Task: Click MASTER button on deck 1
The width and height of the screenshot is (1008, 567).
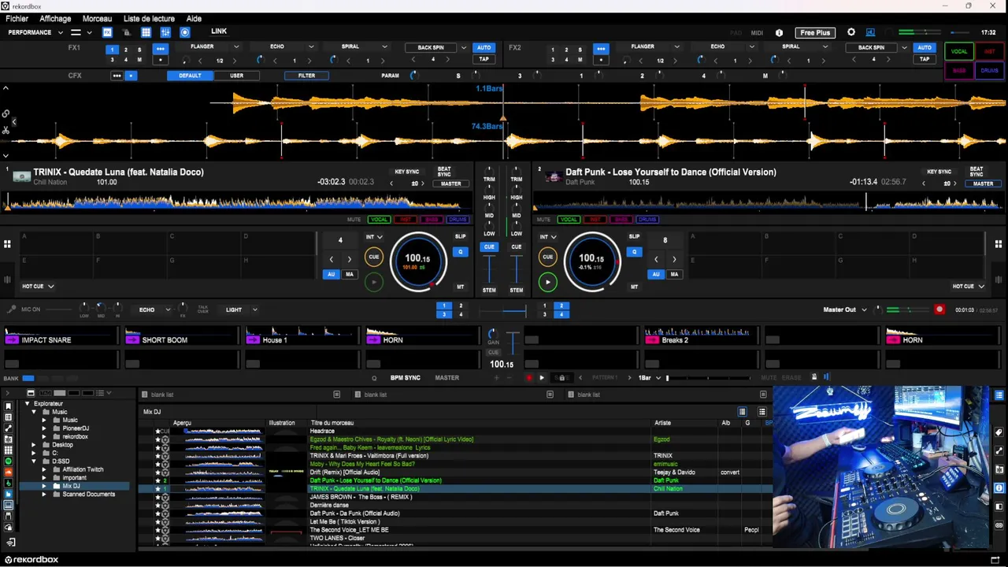Action: [450, 184]
